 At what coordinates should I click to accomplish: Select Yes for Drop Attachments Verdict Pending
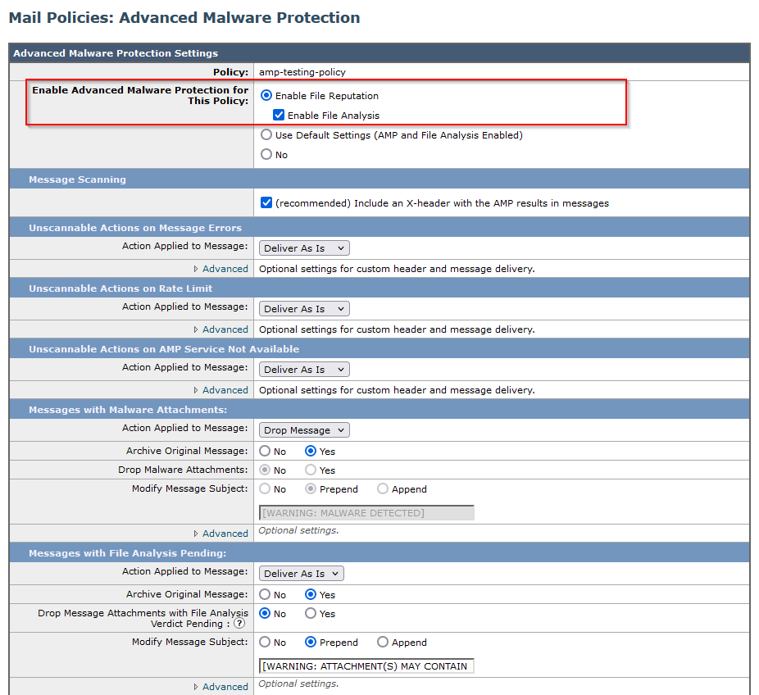(x=311, y=613)
